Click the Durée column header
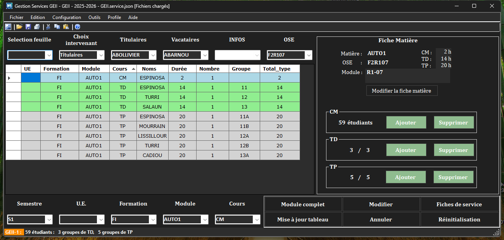The height and width of the screenshot is (240, 504). pyautogui.click(x=183, y=69)
